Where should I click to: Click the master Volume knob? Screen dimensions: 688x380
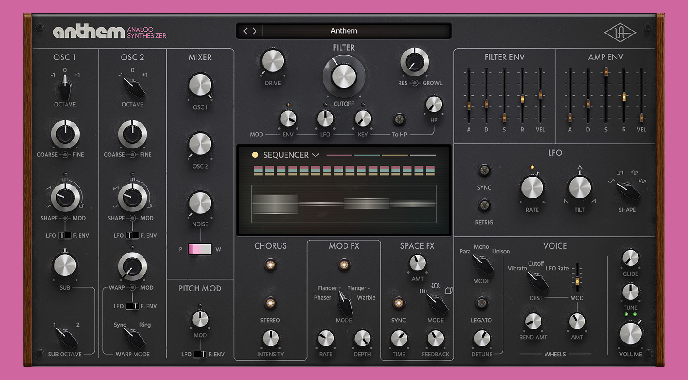coord(630,334)
